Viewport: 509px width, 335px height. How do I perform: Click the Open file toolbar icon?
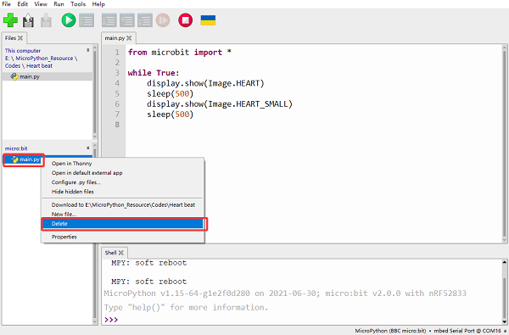(x=28, y=20)
